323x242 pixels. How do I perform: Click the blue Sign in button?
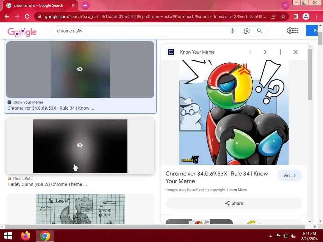[x=312, y=31]
